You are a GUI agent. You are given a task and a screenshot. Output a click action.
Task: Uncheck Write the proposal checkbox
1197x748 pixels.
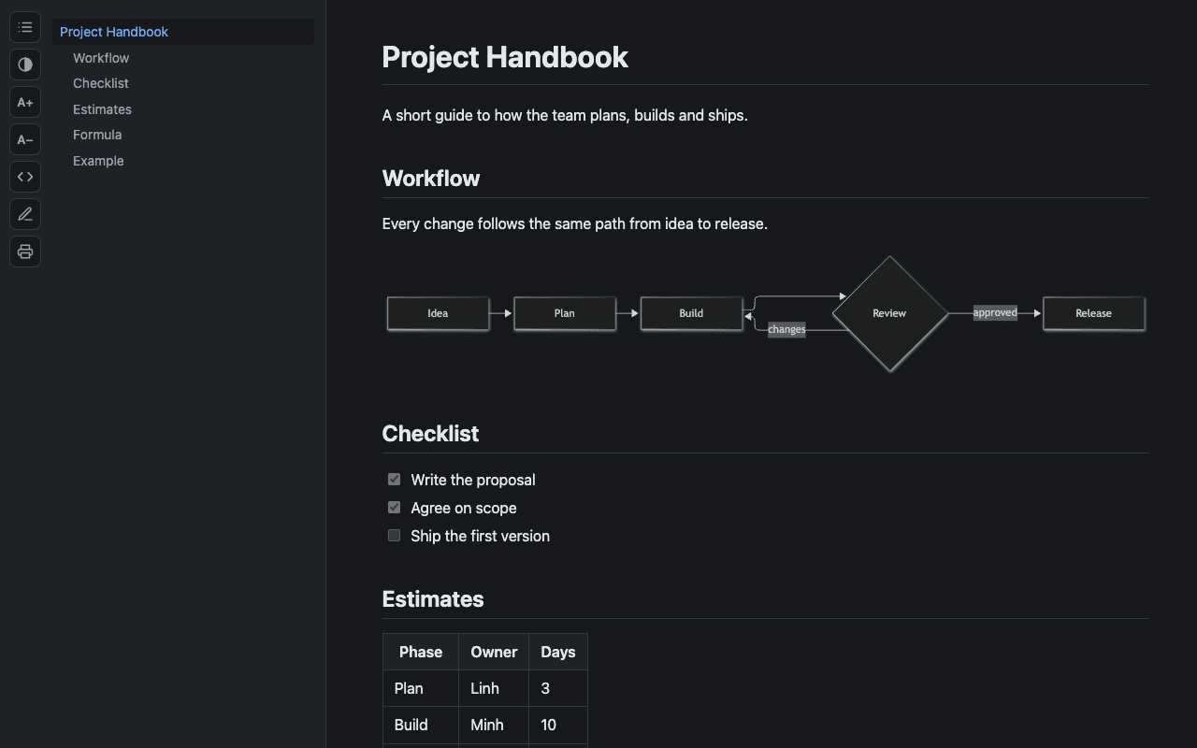[x=394, y=480]
